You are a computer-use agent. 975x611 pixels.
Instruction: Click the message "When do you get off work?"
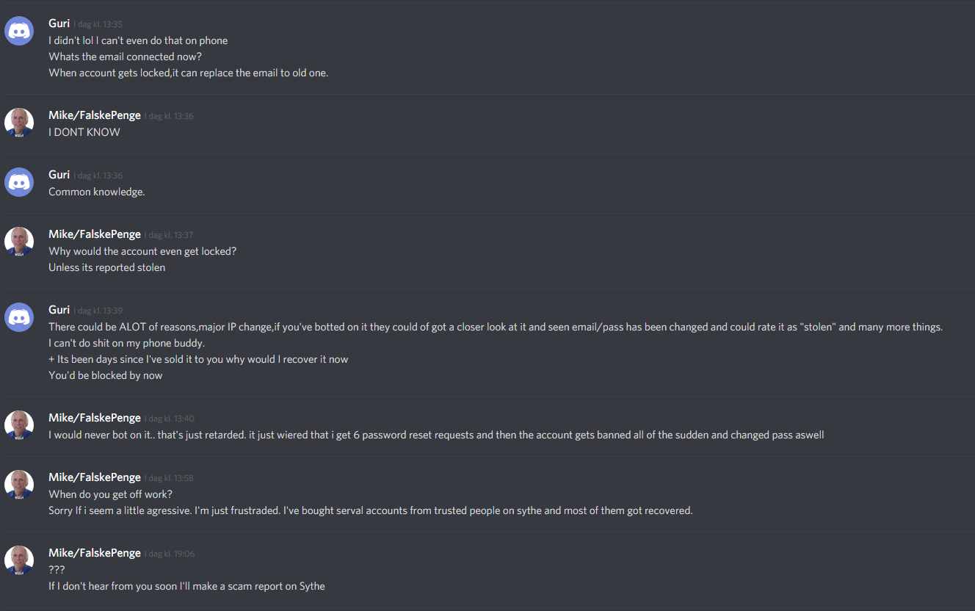(x=110, y=494)
